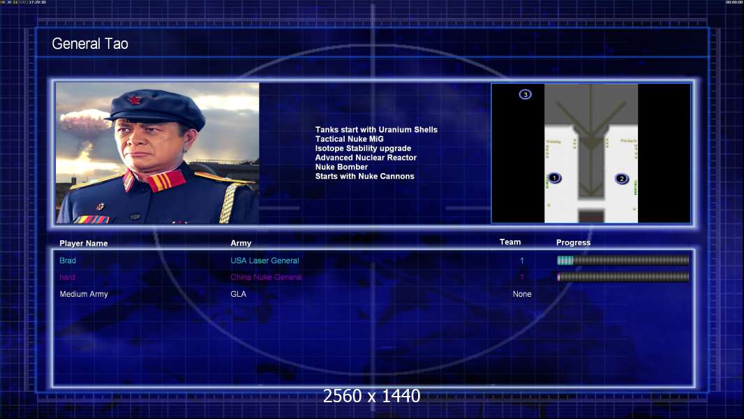Click the Army column header
Screen dimensions: 744x419
coord(241,243)
